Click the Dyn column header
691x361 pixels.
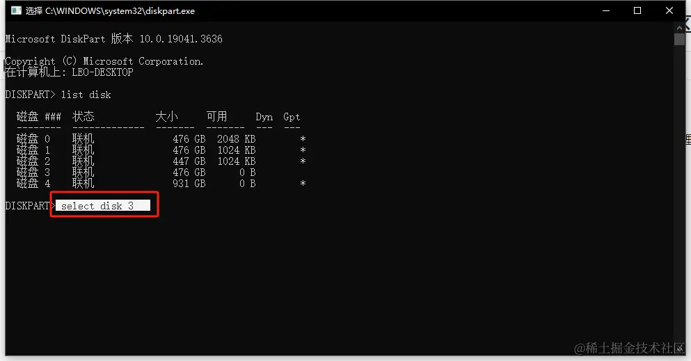pyautogui.click(x=264, y=117)
